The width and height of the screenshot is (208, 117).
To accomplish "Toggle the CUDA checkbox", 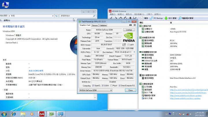I will tap(103, 86).
